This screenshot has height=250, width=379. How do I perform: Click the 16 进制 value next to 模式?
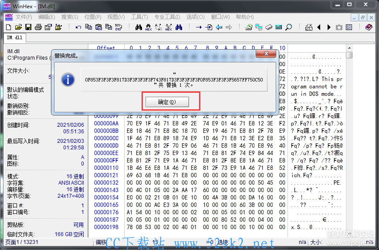pyautogui.click(x=75, y=176)
